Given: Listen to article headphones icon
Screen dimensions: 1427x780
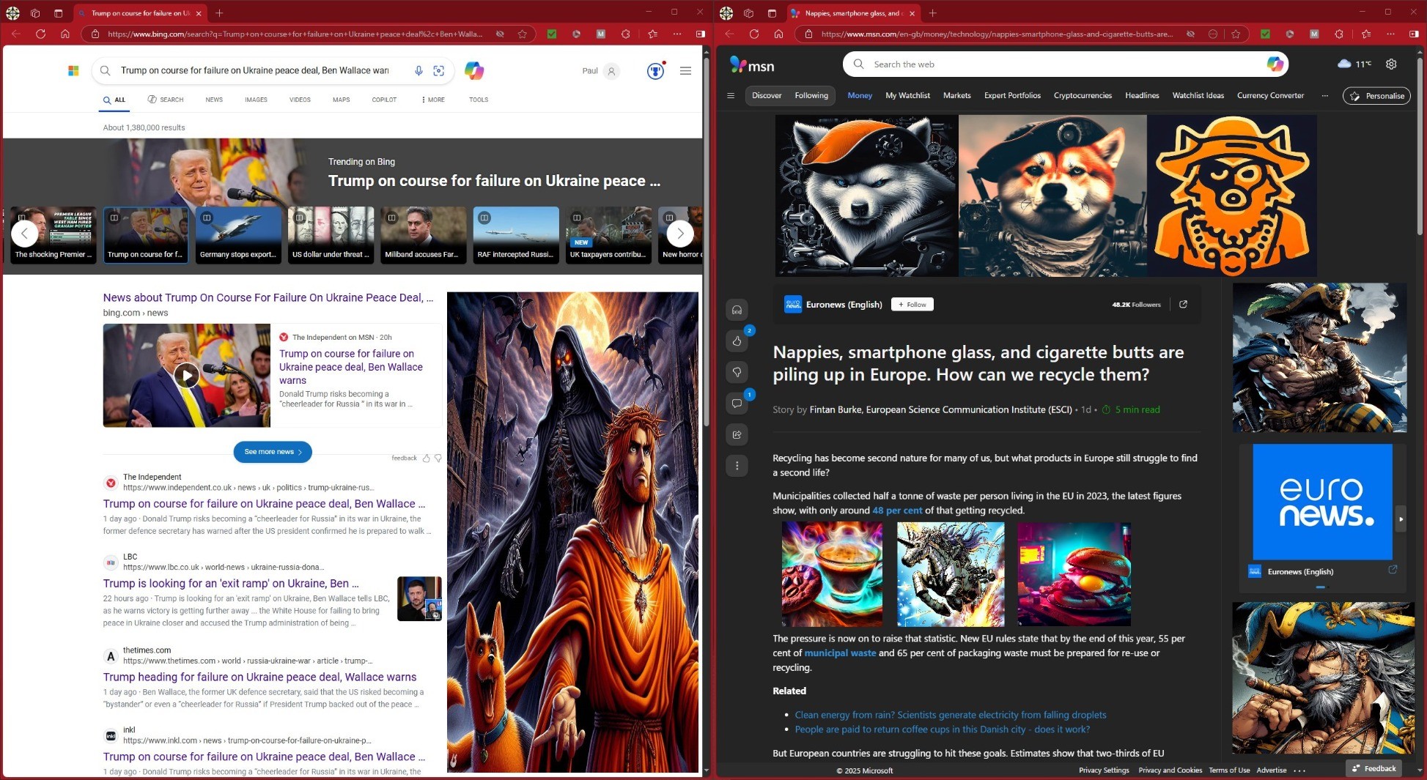Looking at the screenshot, I should pos(737,310).
